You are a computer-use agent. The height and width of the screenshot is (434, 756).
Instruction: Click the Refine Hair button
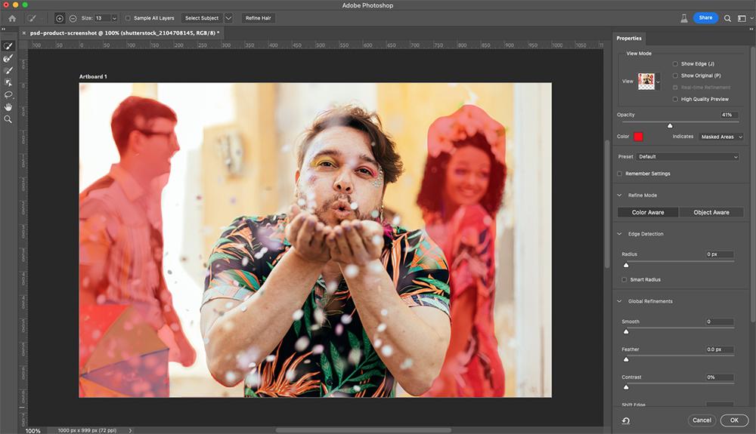coord(259,18)
